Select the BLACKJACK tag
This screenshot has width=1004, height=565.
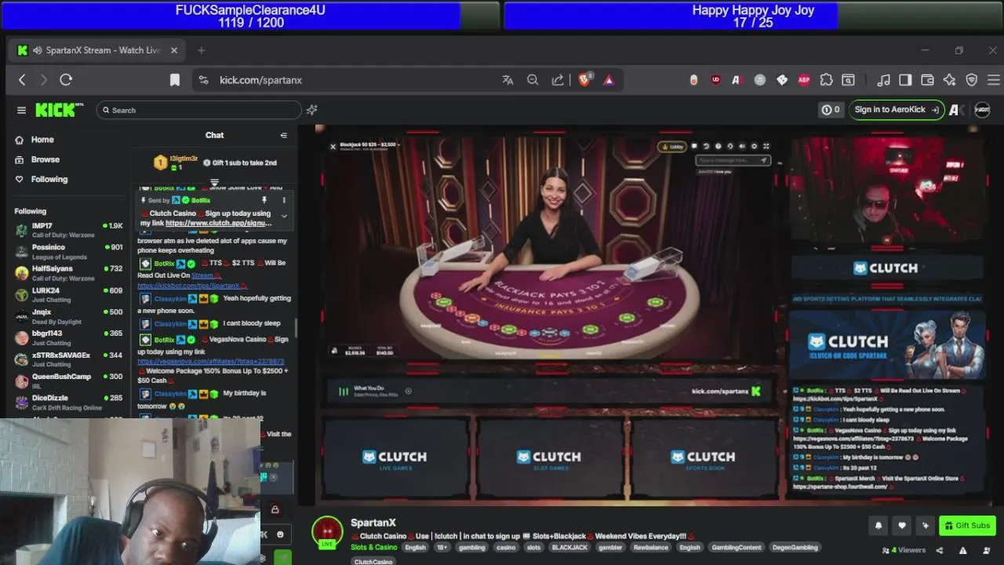click(x=569, y=548)
